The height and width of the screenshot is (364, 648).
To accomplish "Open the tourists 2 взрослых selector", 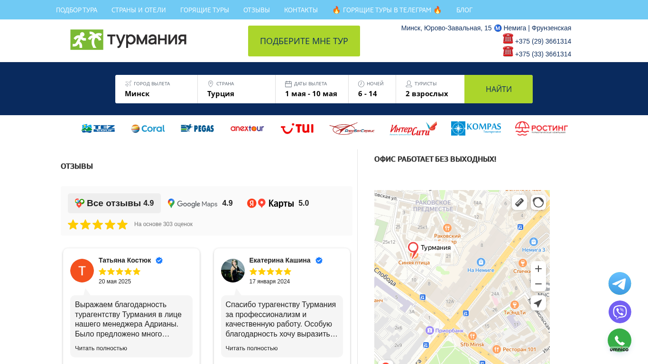I will click(430, 89).
